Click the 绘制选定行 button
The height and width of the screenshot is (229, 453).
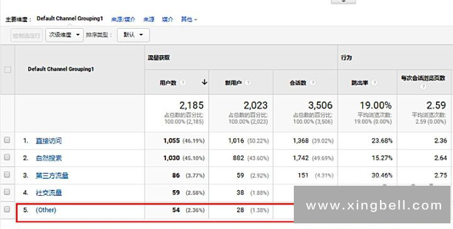click(x=27, y=35)
